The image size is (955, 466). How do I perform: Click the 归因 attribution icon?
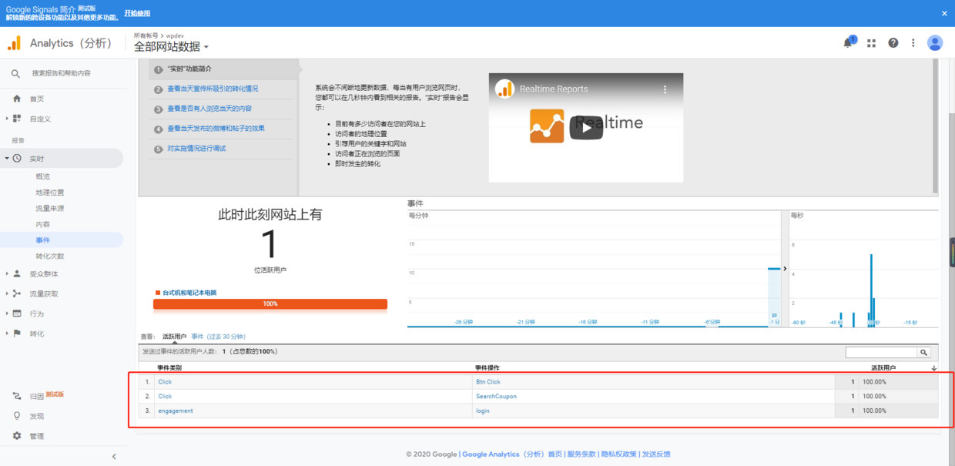click(x=17, y=396)
